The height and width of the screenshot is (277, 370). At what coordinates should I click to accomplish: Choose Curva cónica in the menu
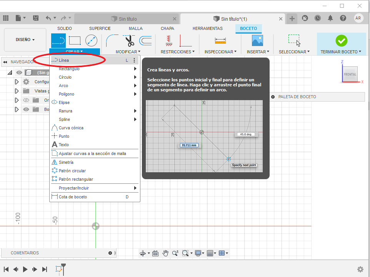(x=95, y=128)
